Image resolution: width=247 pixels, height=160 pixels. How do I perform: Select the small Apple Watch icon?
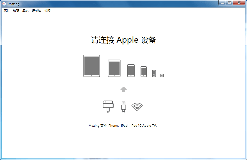tap(162, 75)
